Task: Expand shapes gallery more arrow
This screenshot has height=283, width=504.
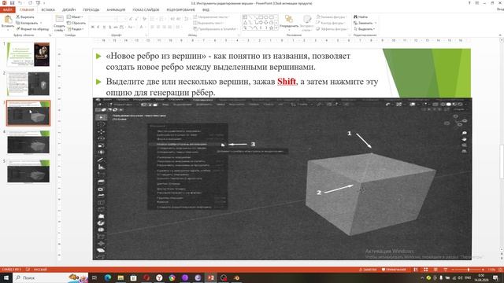Action: click(x=276, y=28)
